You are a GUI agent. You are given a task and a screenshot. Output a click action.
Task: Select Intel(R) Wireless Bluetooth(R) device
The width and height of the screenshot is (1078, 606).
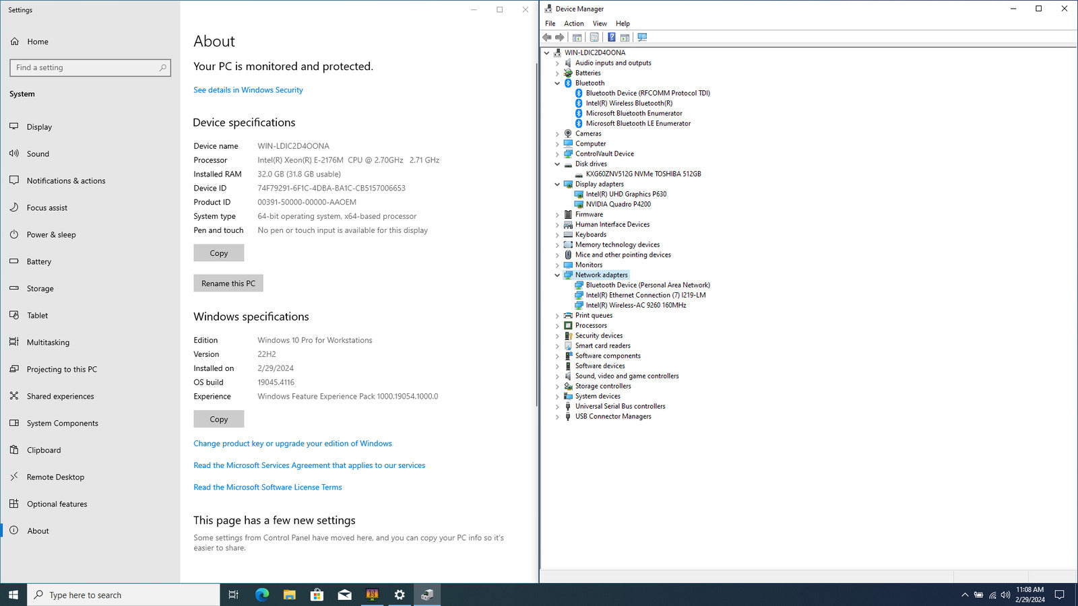click(629, 103)
